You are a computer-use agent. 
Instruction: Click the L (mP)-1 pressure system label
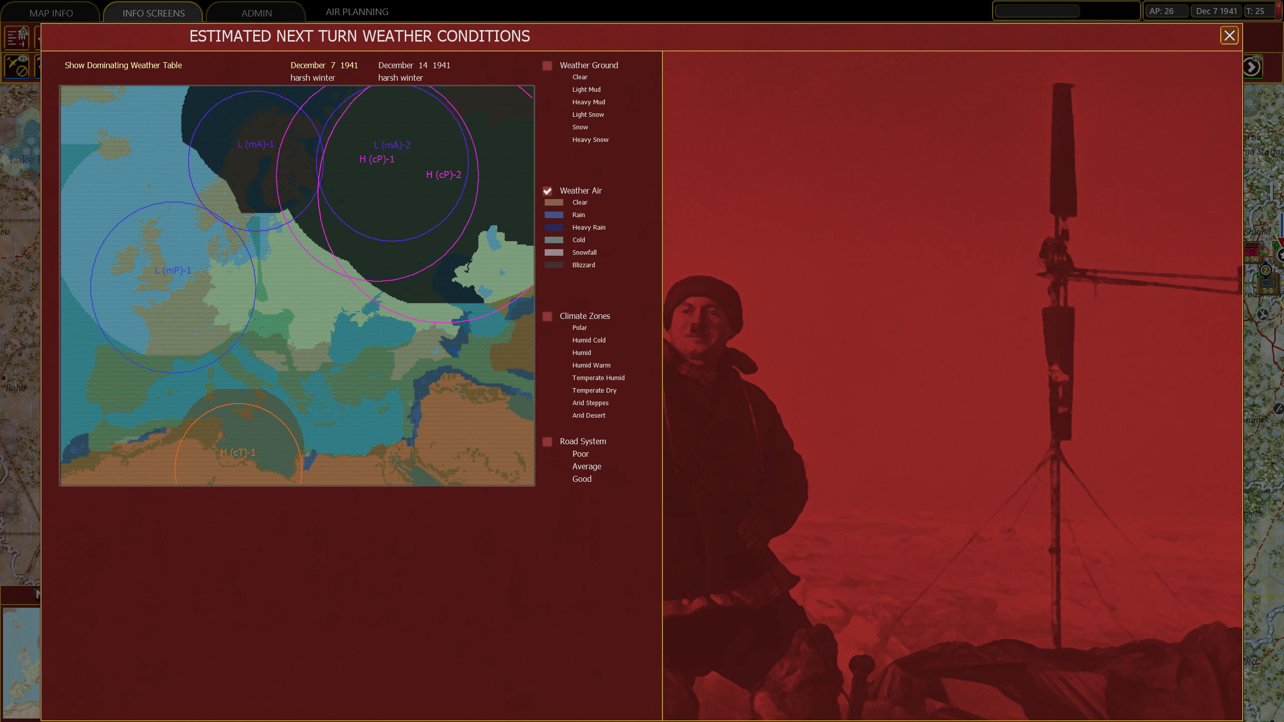[173, 271]
